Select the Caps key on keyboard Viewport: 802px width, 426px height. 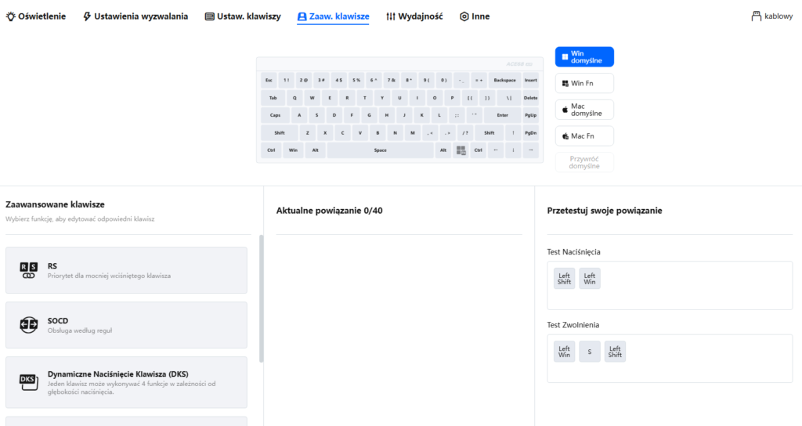(x=275, y=115)
